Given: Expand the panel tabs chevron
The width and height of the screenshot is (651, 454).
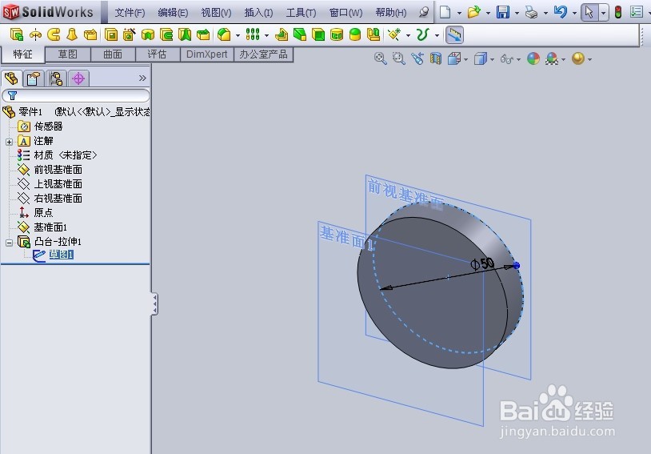Looking at the screenshot, I should (x=142, y=78).
